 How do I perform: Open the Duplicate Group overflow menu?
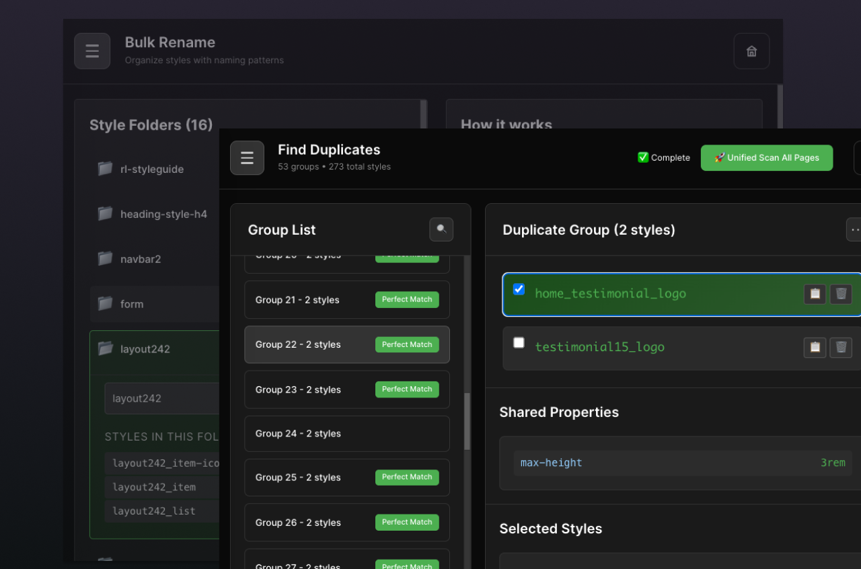[x=855, y=229]
